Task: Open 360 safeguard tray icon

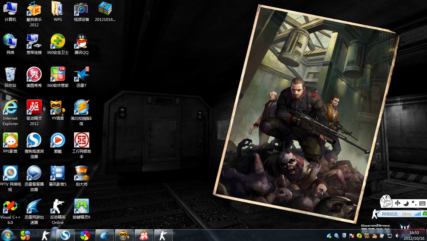Action: coord(359,236)
